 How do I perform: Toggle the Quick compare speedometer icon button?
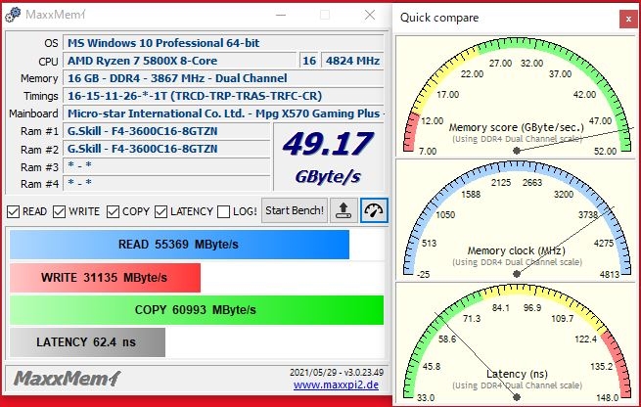point(374,210)
